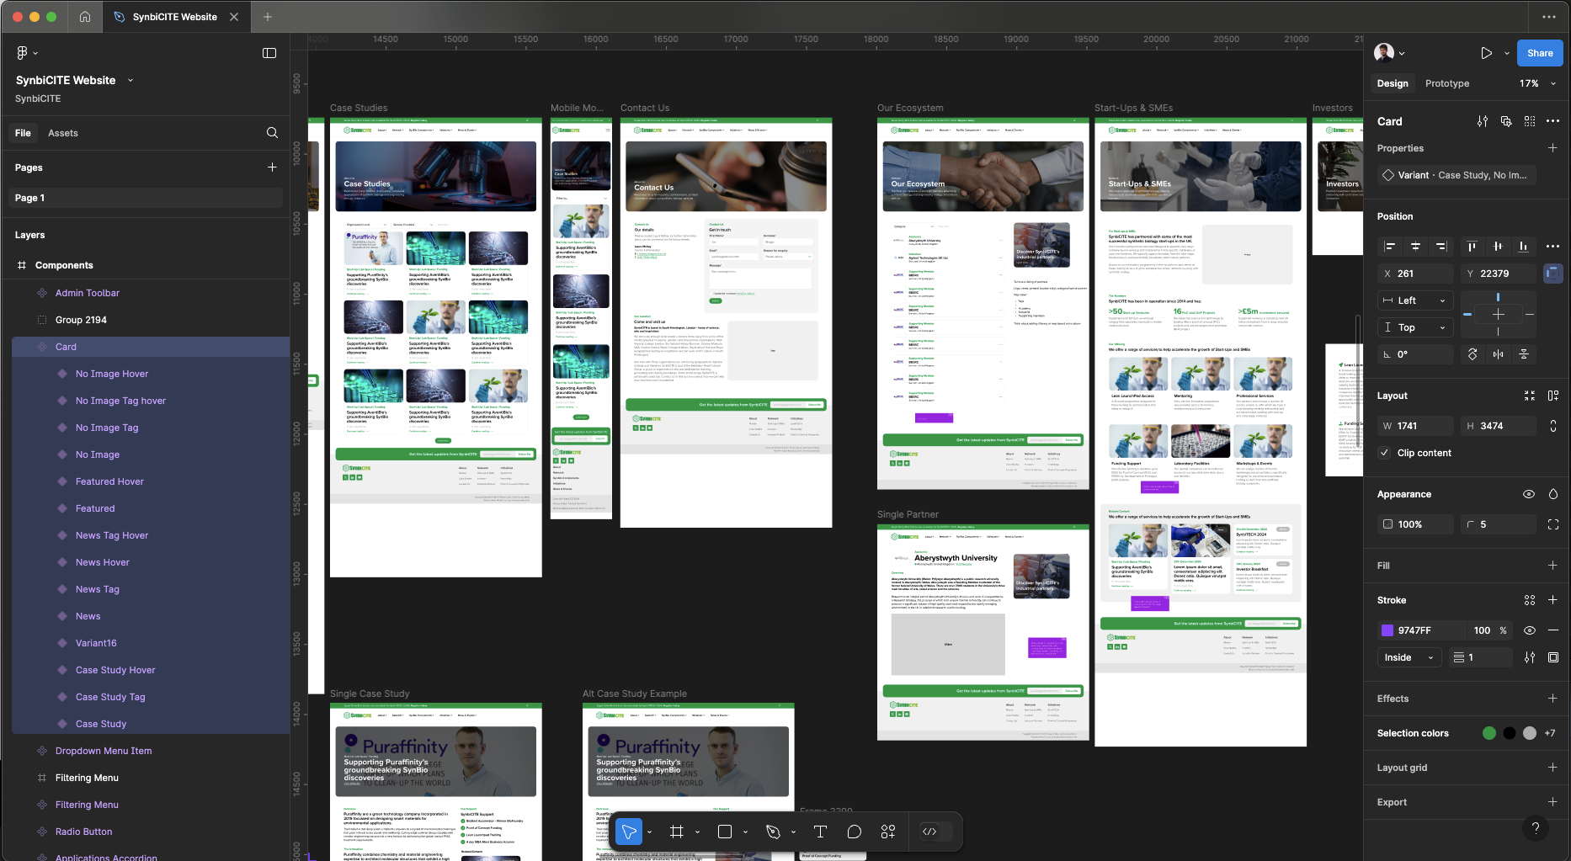This screenshot has width=1571, height=861.
Task: Flip horizontal icon next to rotation
Action: (x=1498, y=354)
